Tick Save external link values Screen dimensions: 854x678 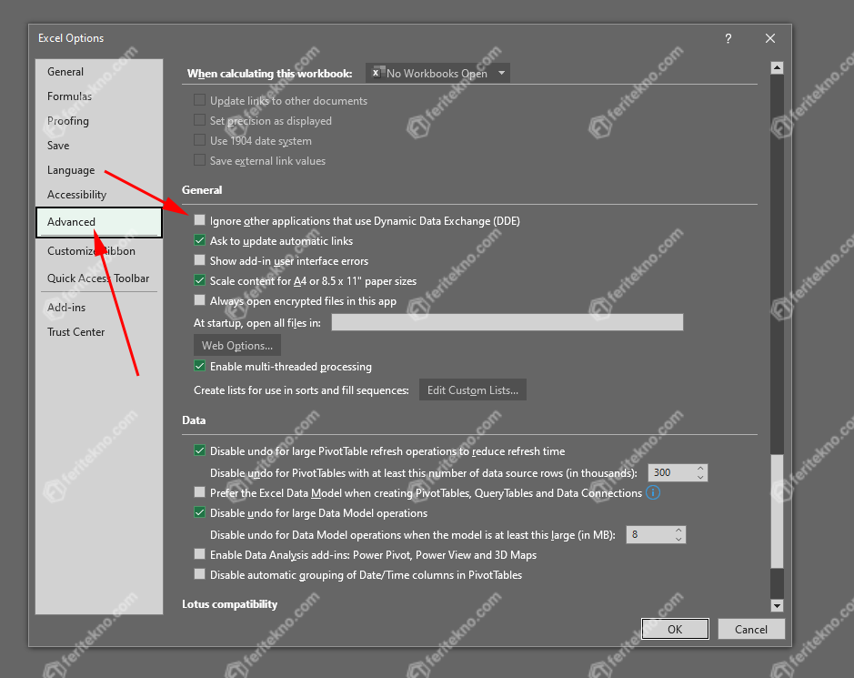click(200, 160)
